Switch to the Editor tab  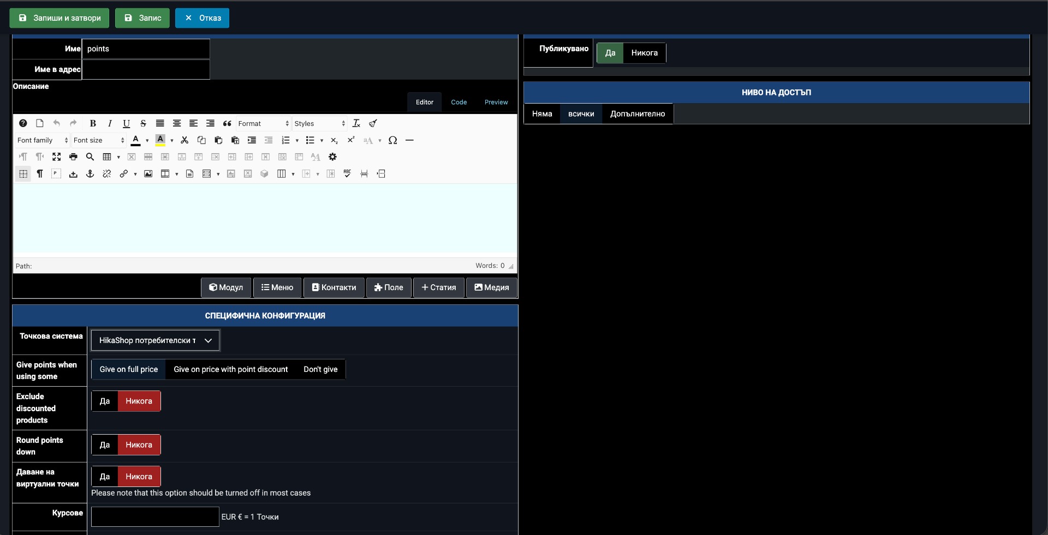425,102
